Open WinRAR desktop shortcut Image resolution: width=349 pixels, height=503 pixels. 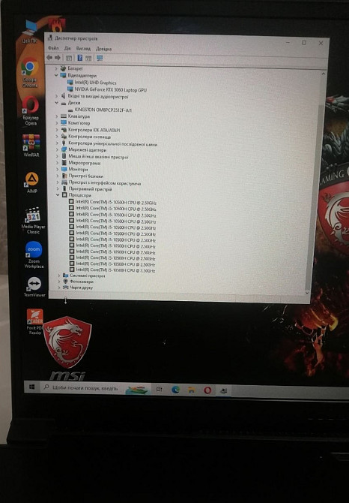[31, 146]
